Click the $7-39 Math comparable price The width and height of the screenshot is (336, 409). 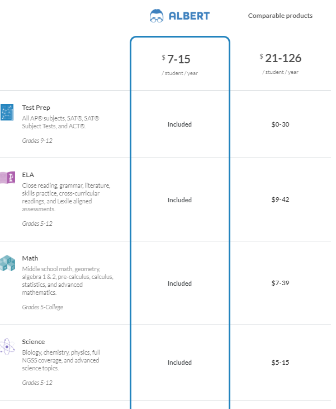click(x=280, y=283)
